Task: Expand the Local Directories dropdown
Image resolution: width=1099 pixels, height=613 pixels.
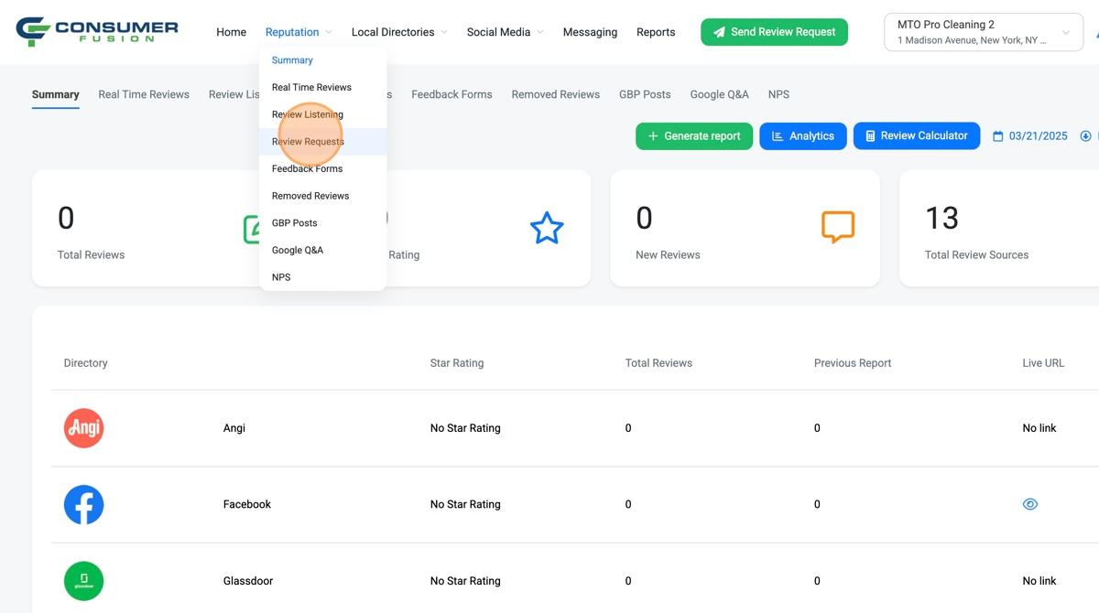Action: coord(444,33)
